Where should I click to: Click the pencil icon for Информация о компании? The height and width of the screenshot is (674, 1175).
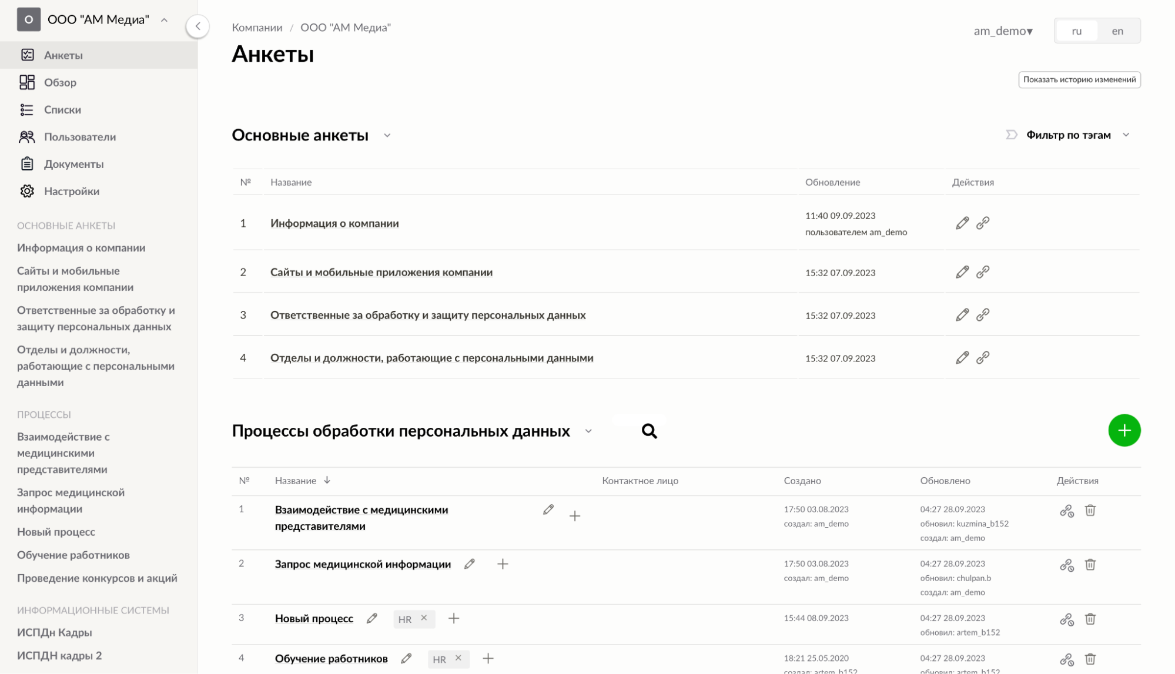point(962,223)
